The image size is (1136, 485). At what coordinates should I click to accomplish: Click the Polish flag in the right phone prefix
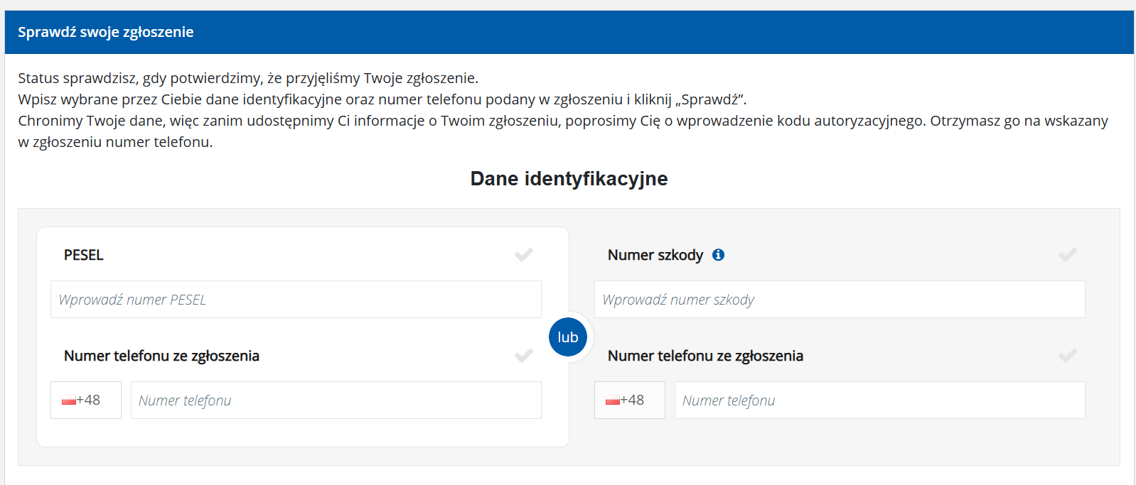click(x=614, y=399)
